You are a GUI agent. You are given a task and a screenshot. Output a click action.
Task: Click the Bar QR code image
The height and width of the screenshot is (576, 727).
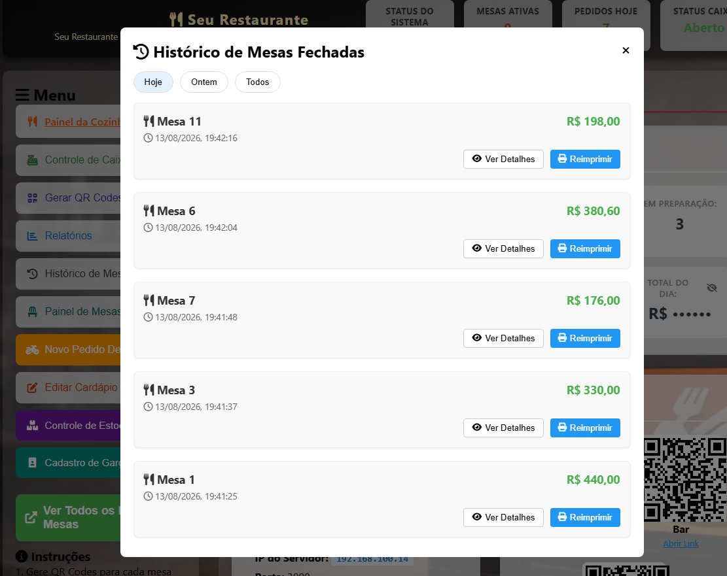(685, 480)
